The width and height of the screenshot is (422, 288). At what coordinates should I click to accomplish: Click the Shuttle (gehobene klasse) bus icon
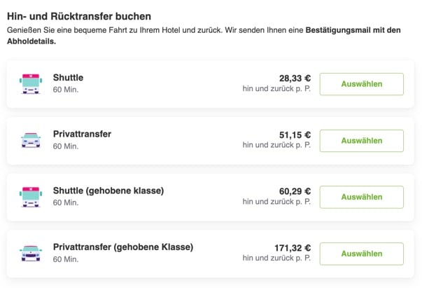[31, 197]
